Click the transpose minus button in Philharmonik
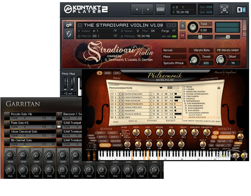The height and width of the screenshot is (196, 251). tap(94, 147)
